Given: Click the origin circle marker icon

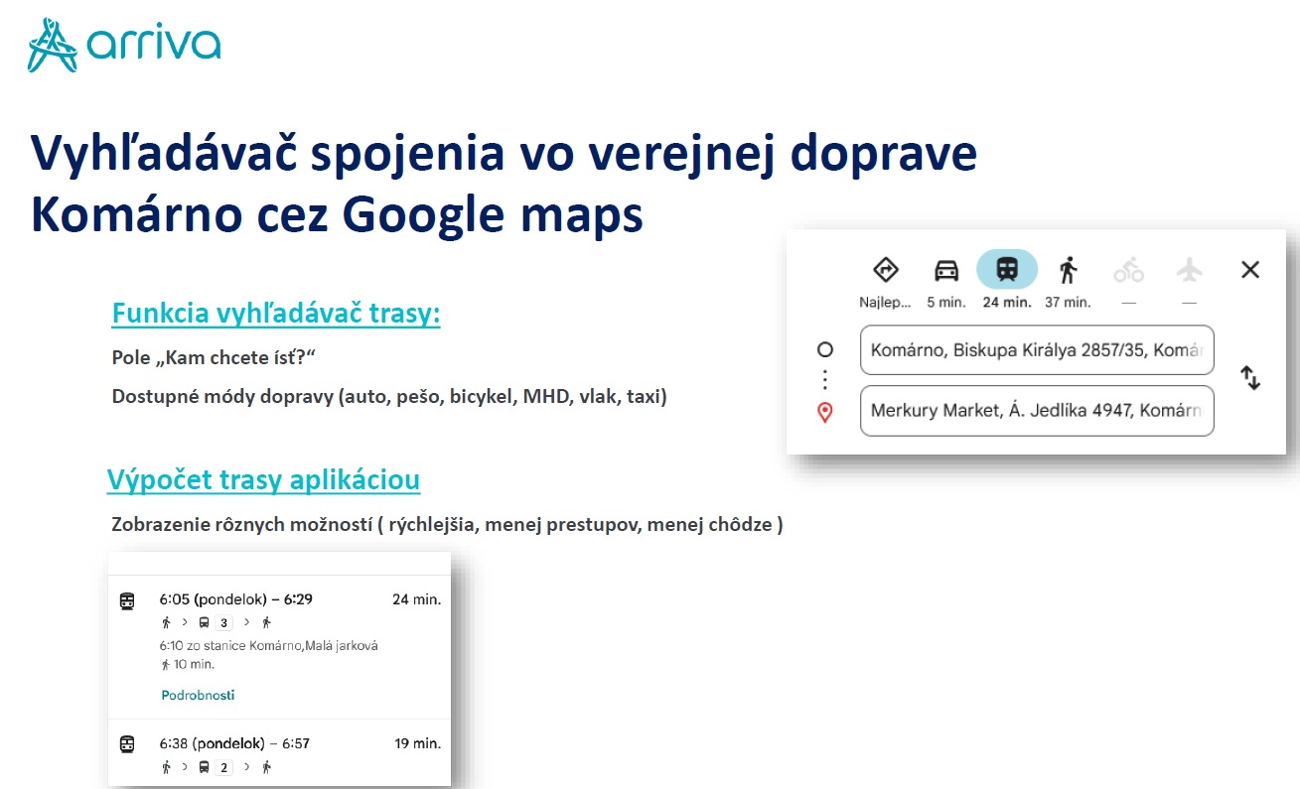Looking at the screenshot, I should point(824,350).
